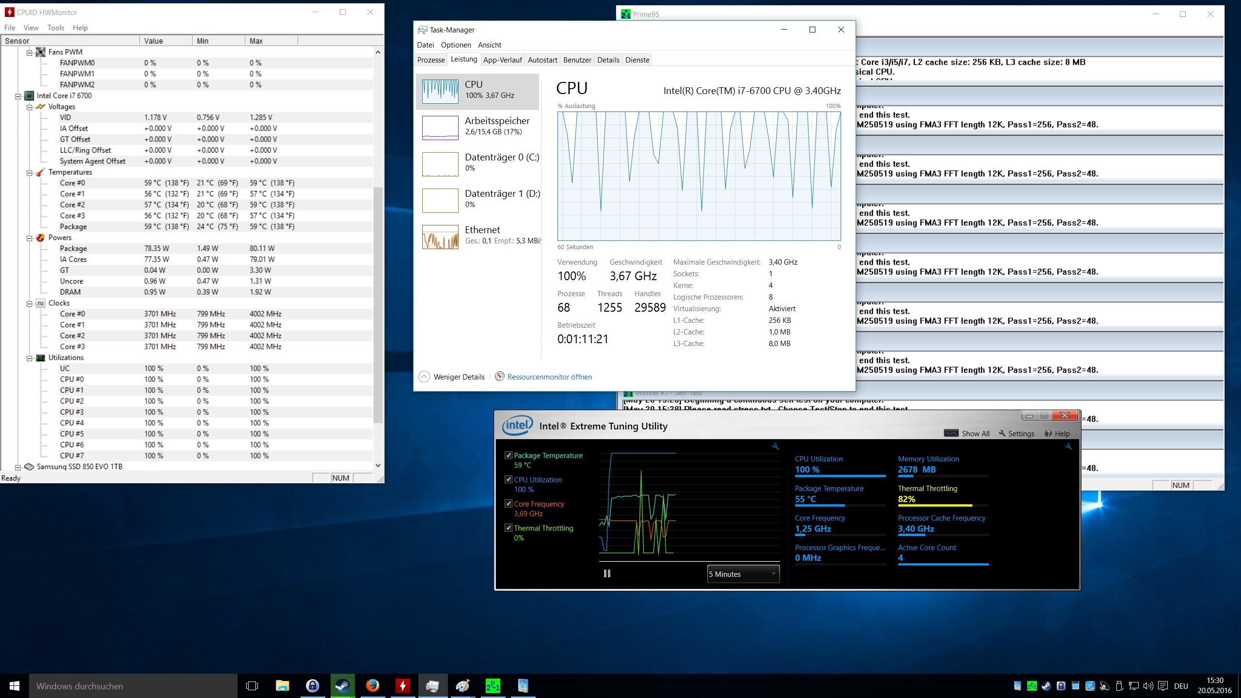
Task: Open XTU Settings wrench icon
Action: 1002,433
